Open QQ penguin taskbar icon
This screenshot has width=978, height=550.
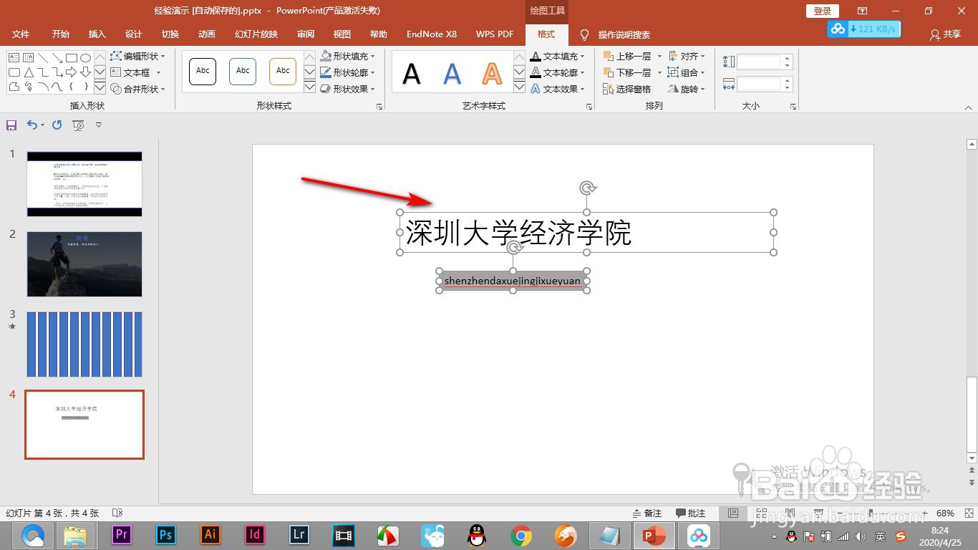(x=476, y=535)
